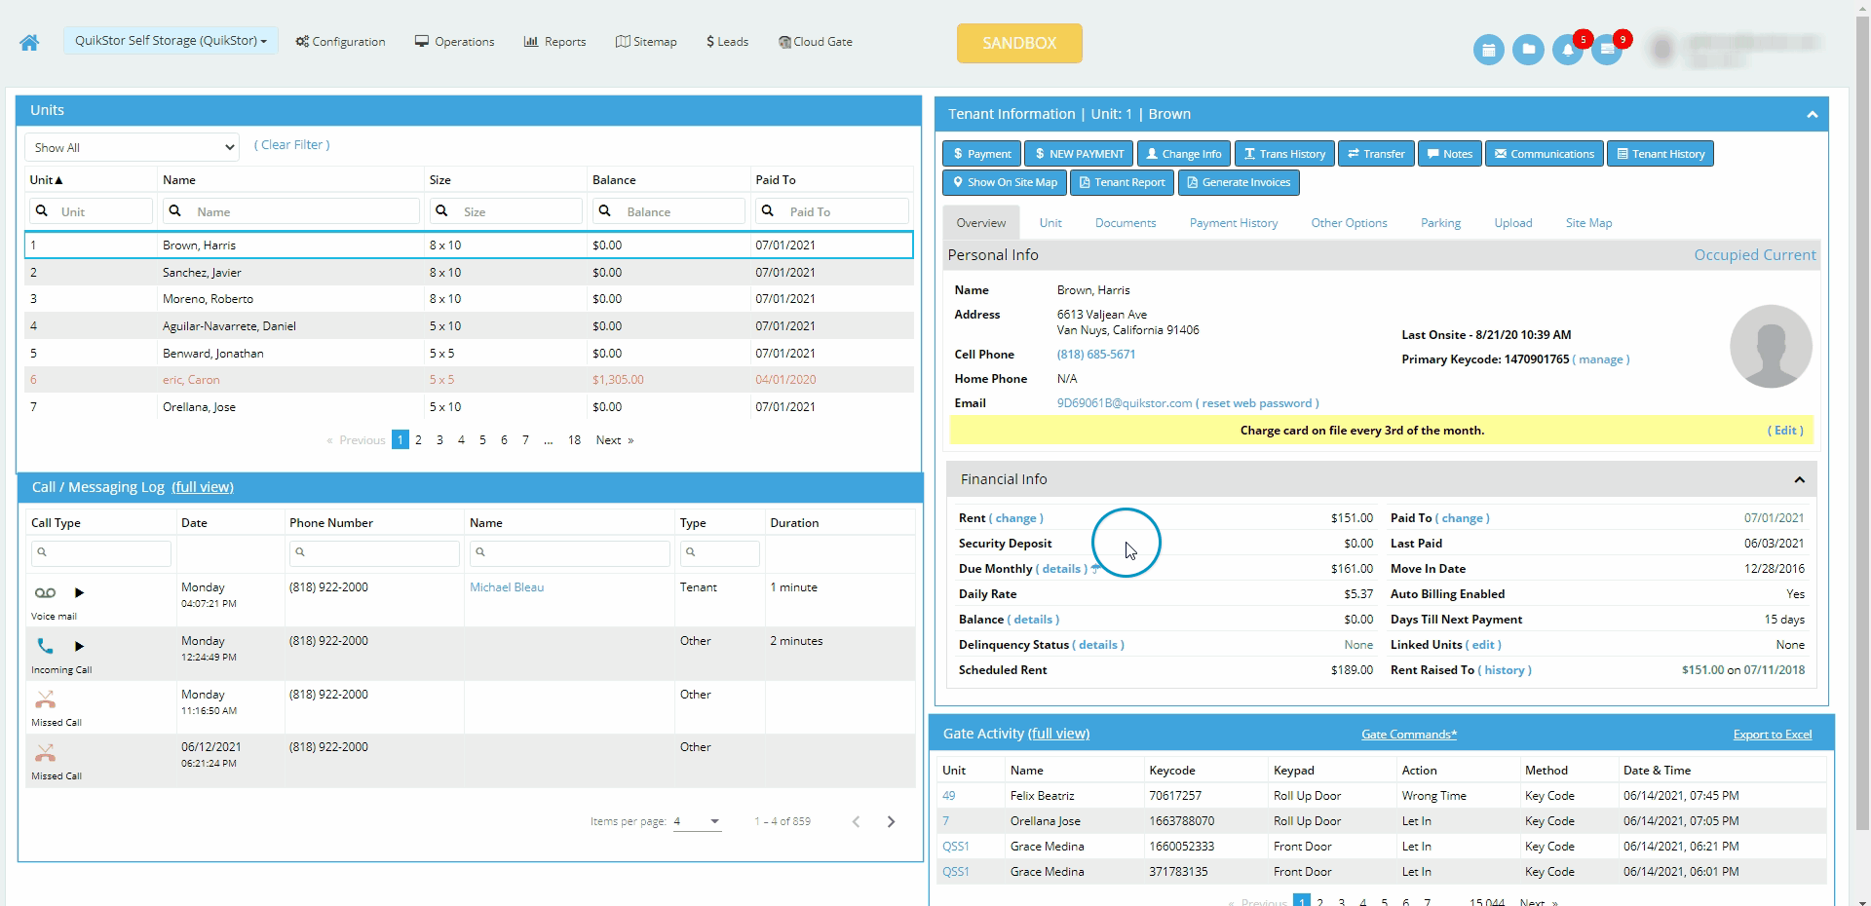Screen dimensions: 1871x906
Task: Open the calendar icon in header
Action: pyautogui.click(x=1488, y=50)
